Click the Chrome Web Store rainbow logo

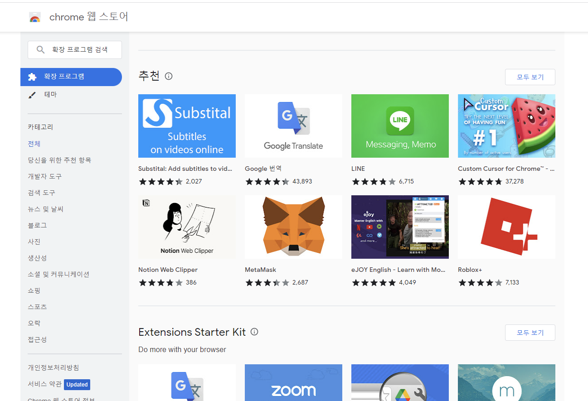pos(35,18)
